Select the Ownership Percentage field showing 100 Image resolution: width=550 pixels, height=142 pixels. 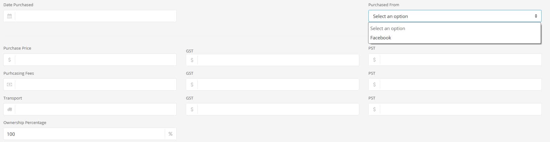point(84,134)
